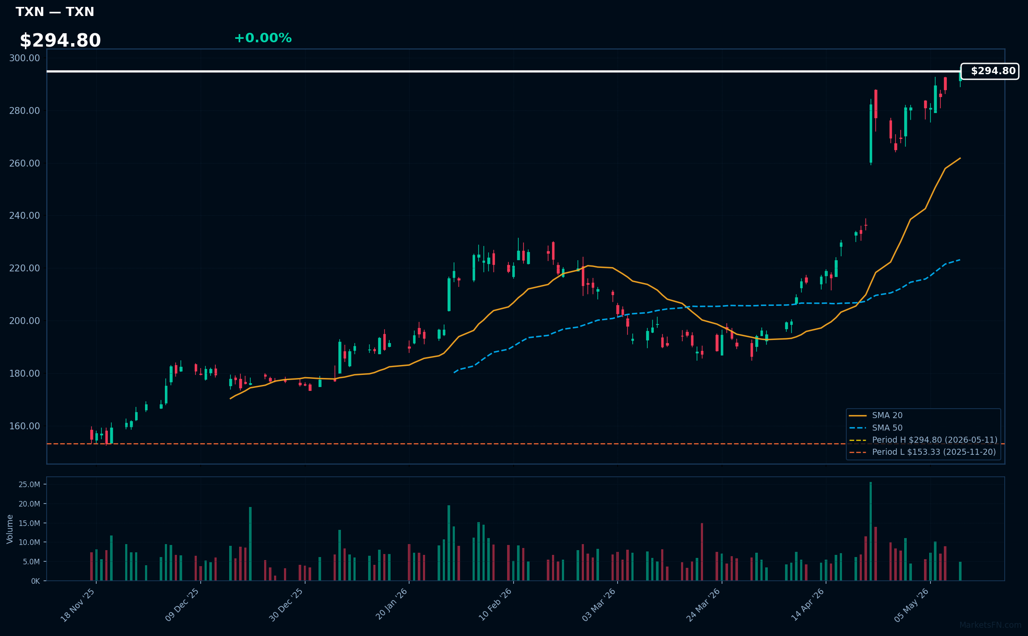Click the 300.00 price axis label
Image resolution: width=1028 pixels, height=636 pixels.
click(x=25, y=58)
